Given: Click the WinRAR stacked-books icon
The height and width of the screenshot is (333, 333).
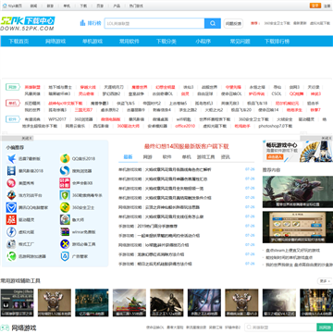Looking at the screenshot, I should 65,232.
